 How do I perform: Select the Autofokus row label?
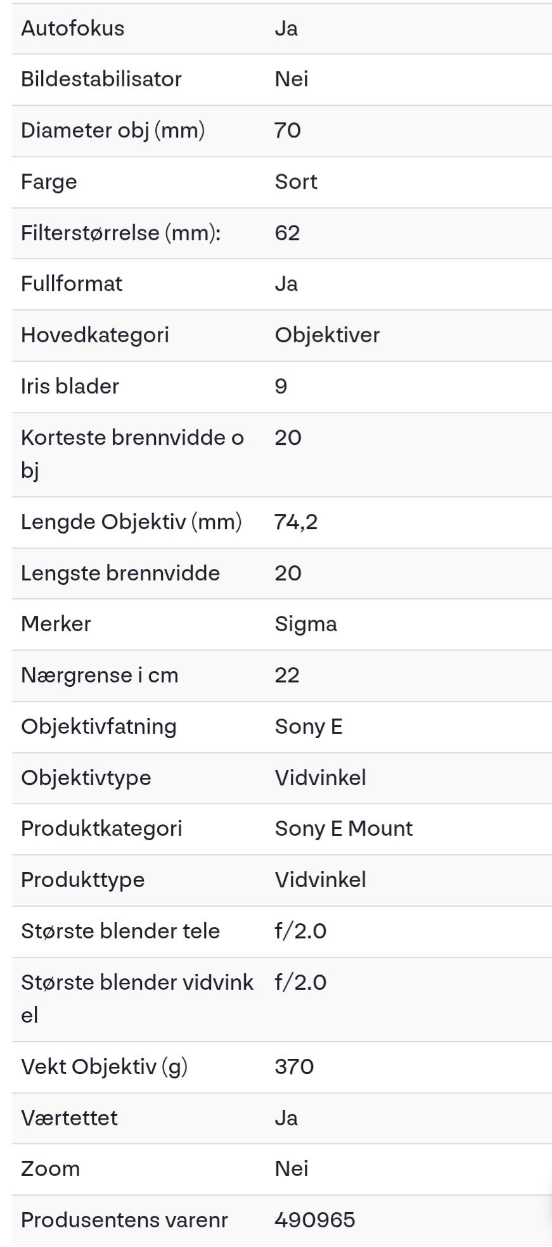tap(72, 29)
